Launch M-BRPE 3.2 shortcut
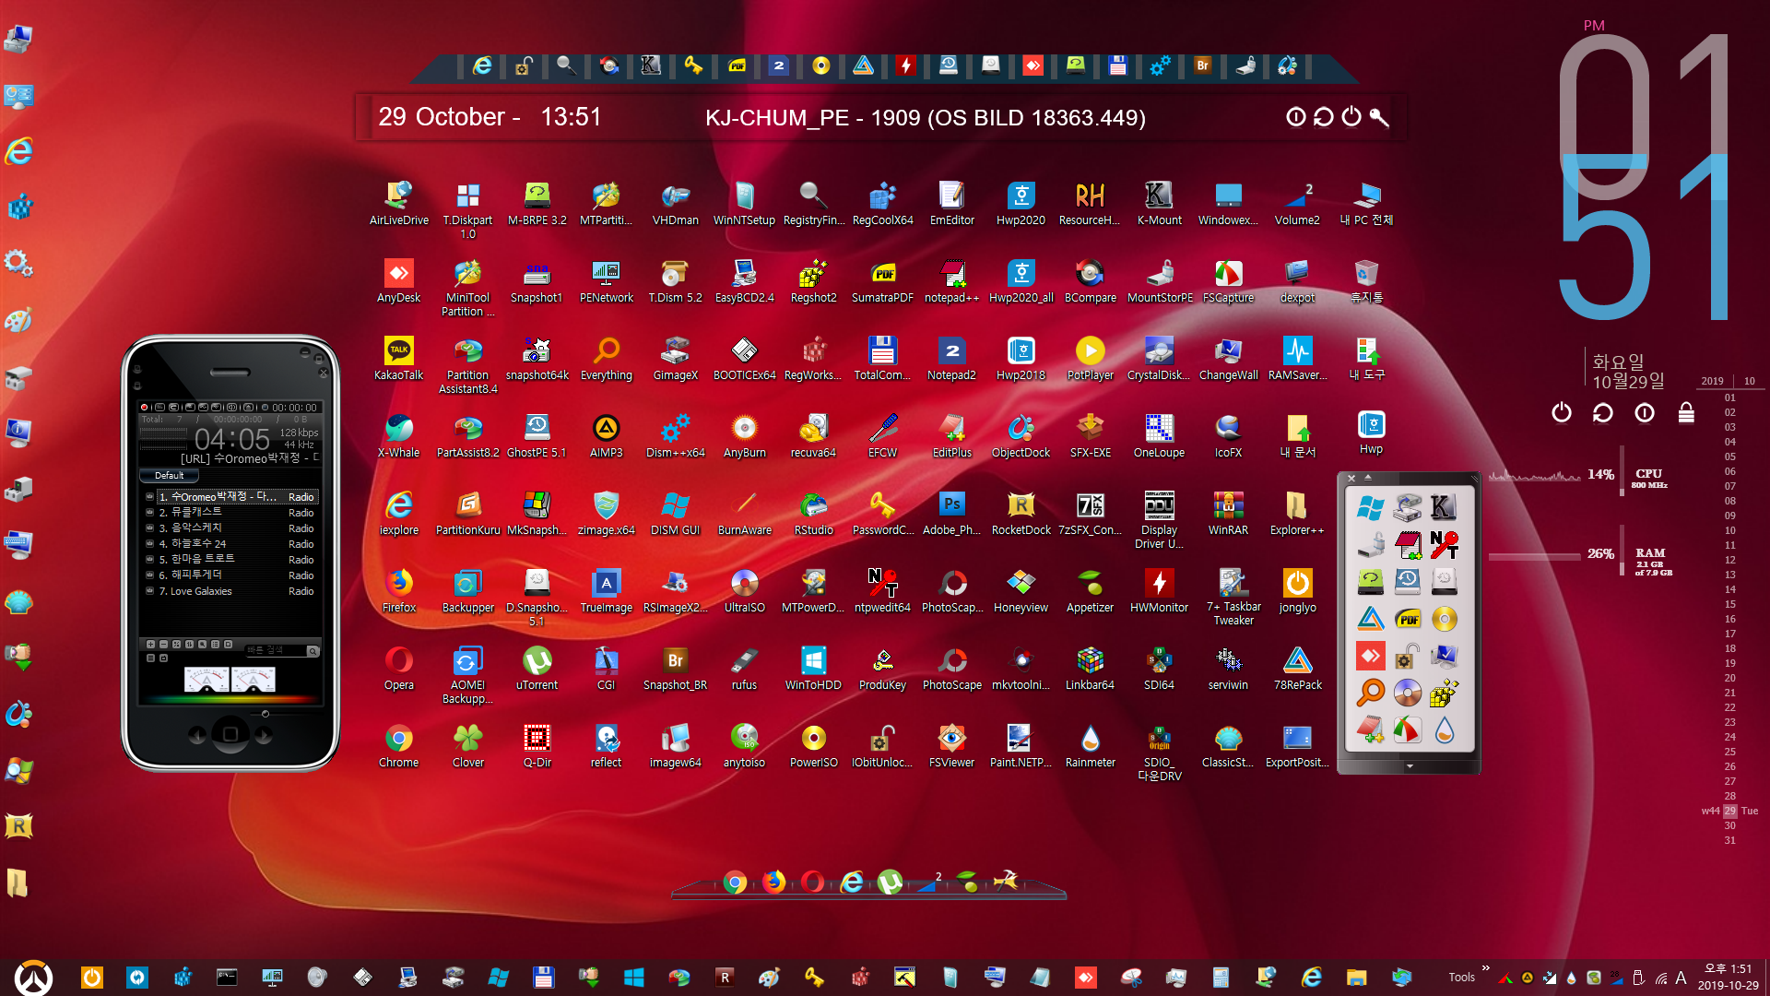Image resolution: width=1770 pixels, height=996 pixels. (537, 203)
